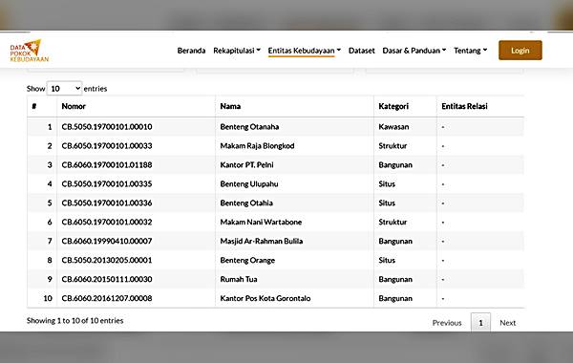Click Struktur category of Makam Raja Blongkod

(393, 146)
